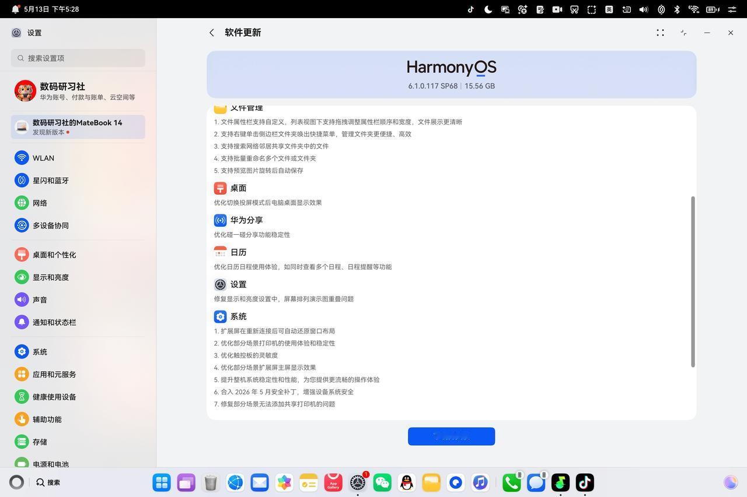Click the four-dot layout icon in title bar
The image size is (747, 497).
tap(660, 33)
